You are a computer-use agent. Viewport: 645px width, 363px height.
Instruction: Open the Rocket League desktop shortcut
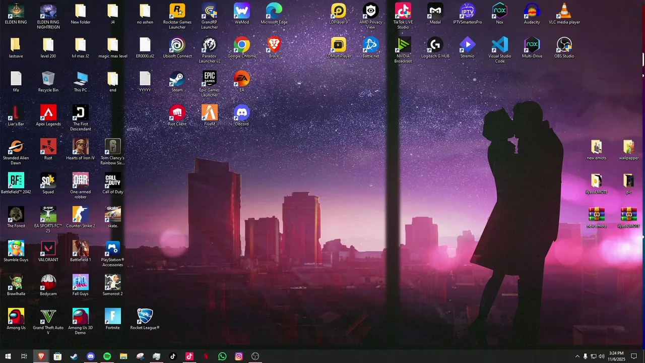click(145, 318)
